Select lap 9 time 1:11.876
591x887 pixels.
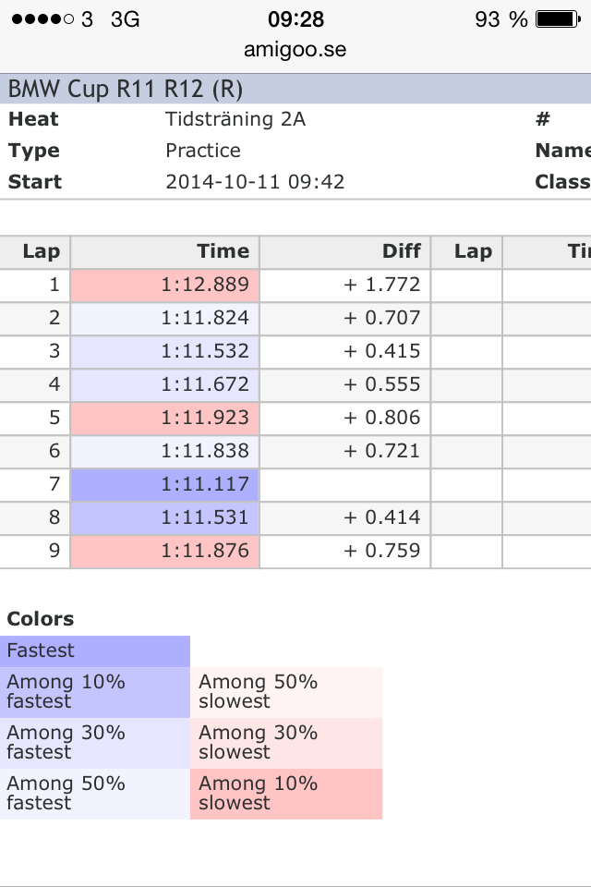(165, 551)
